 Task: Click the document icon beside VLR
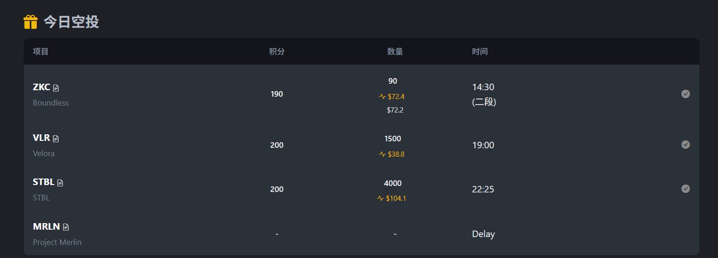[56, 139]
